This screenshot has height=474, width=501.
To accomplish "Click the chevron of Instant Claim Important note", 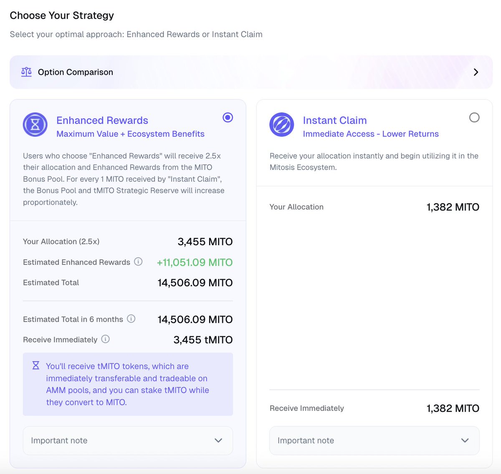I will pyautogui.click(x=465, y=441).
